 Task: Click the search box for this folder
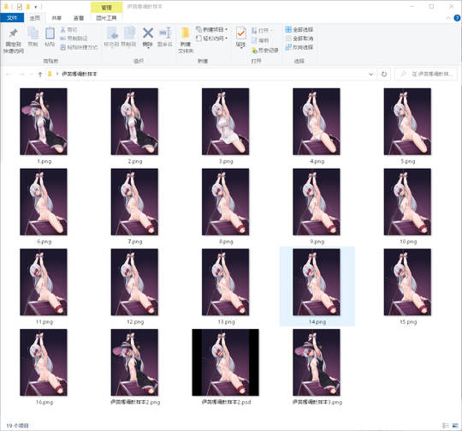click(426, 74)
